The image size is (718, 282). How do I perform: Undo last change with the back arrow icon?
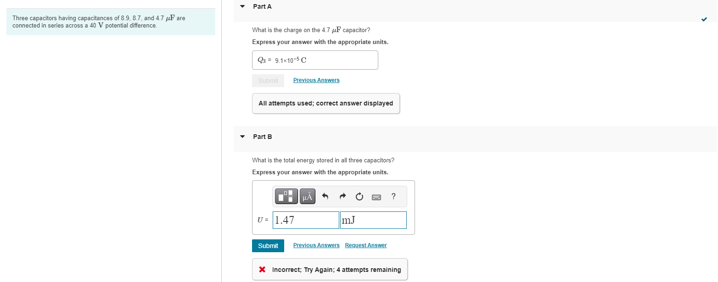[x=325, y=196]
